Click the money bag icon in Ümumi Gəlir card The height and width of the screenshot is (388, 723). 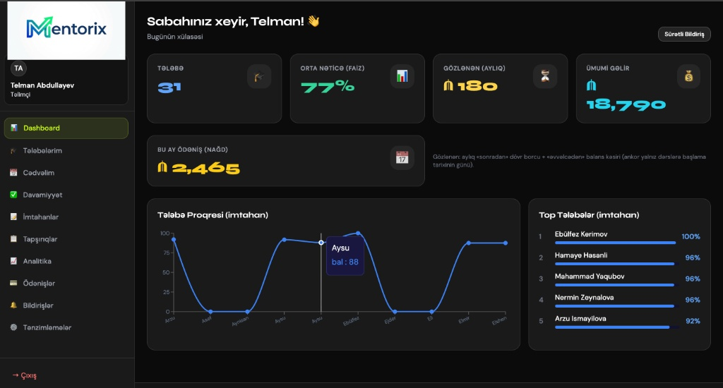pos(688,76)
